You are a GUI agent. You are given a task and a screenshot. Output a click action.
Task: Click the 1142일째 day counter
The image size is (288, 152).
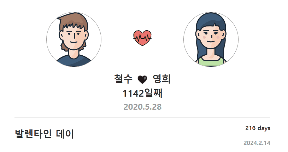pos(142,93)
